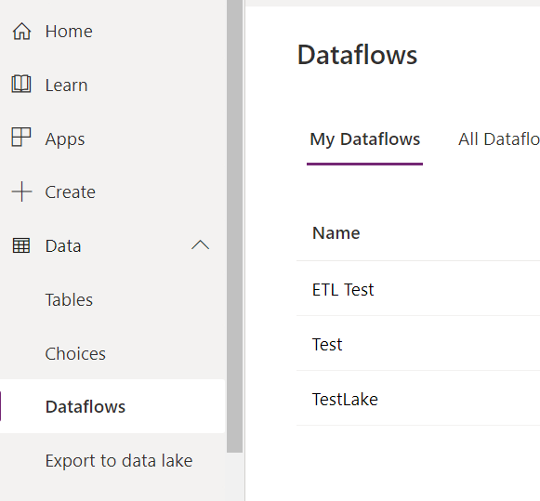
Task: Click the Learn book icon
Action: click(x=21, y=84)
